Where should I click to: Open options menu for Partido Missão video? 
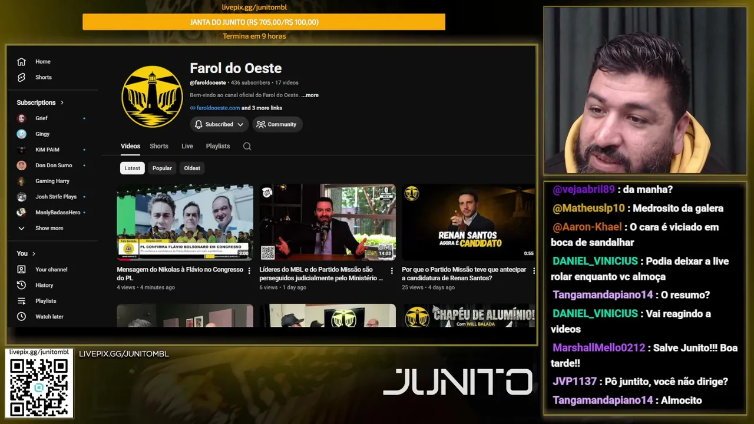(x=534, y=271)
